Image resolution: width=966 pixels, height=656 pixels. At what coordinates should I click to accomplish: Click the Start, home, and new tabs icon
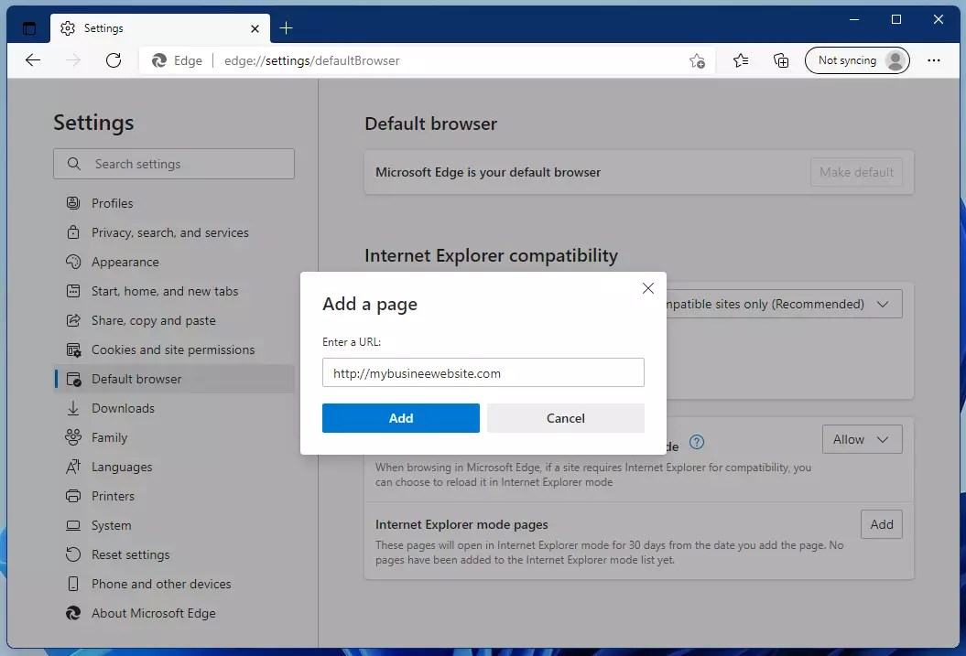click(73, 291)
